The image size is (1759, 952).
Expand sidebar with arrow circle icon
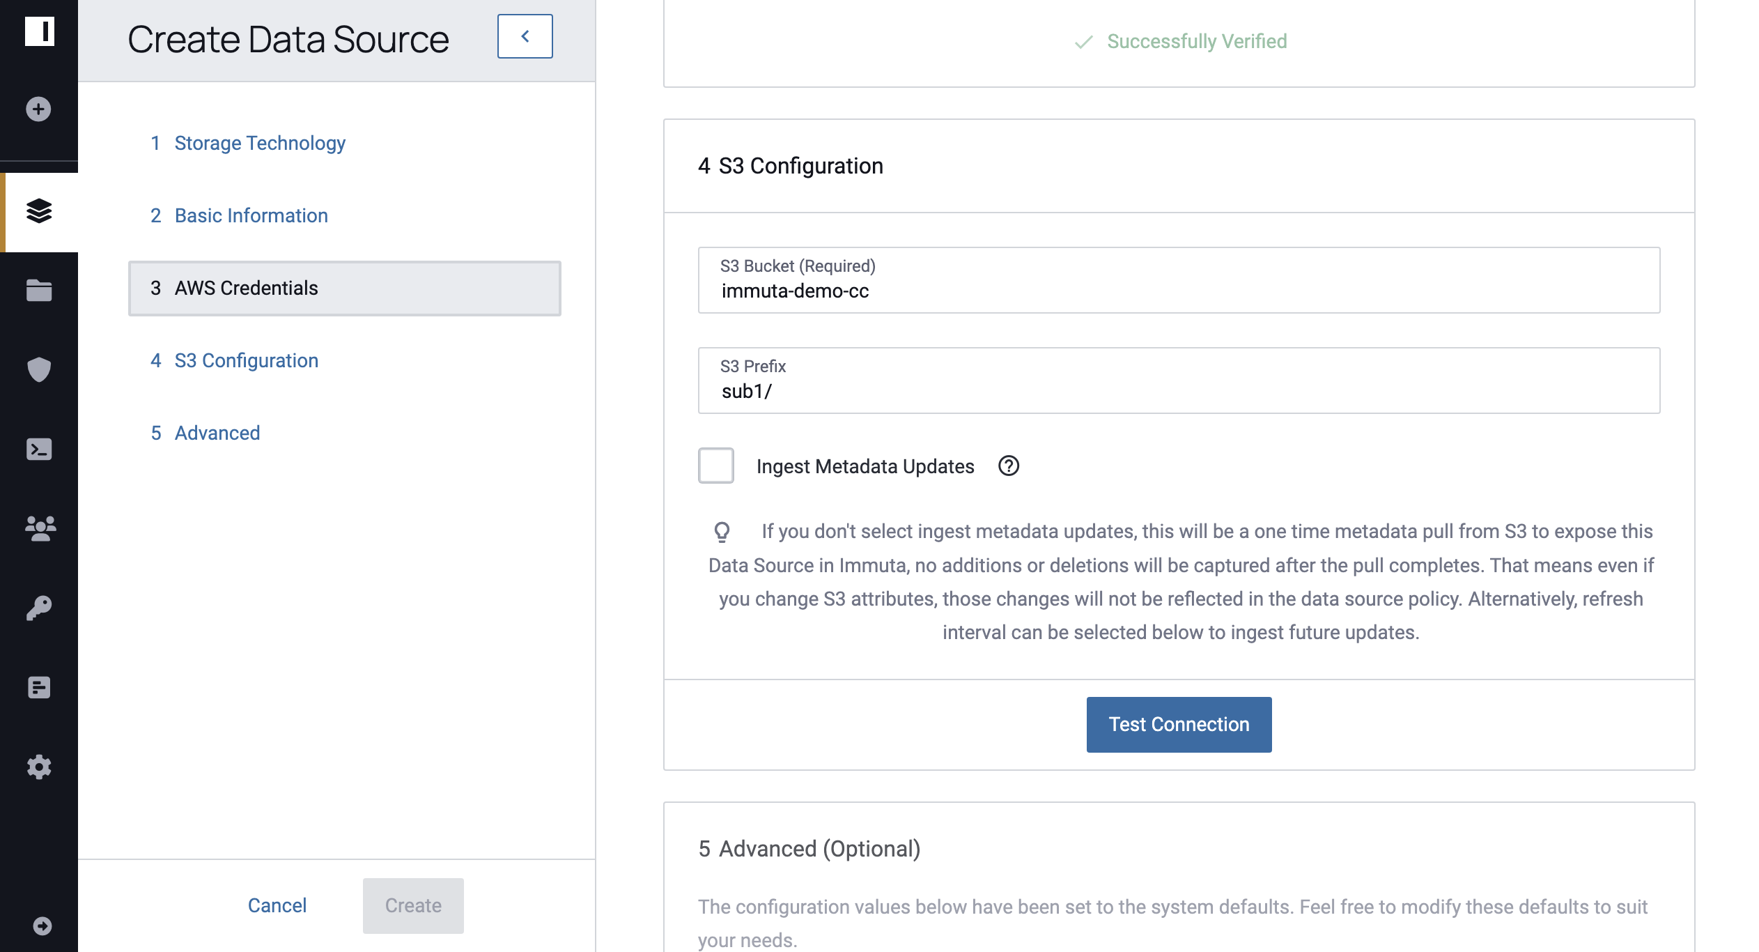[x=42, y=926]
